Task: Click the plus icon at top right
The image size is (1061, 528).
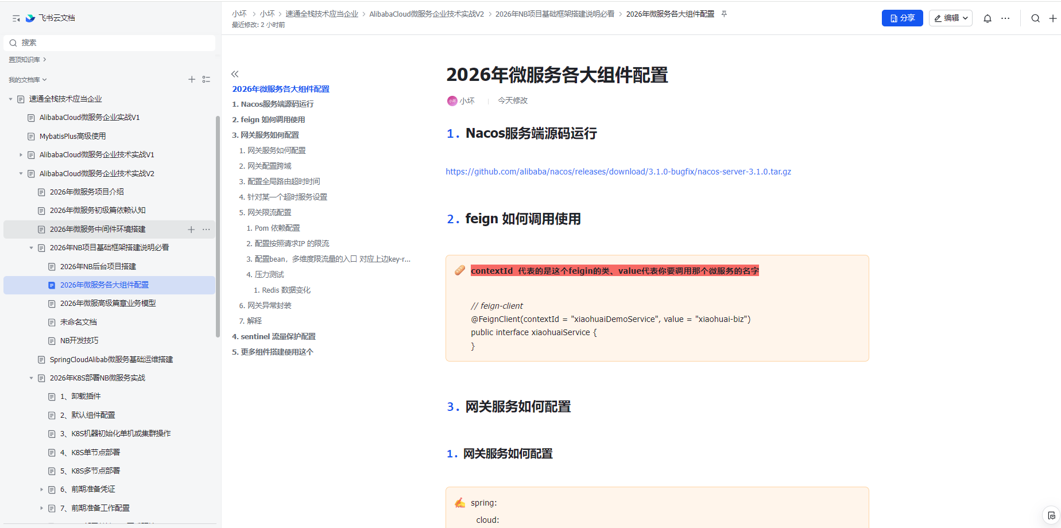Action: point(1053,18)
